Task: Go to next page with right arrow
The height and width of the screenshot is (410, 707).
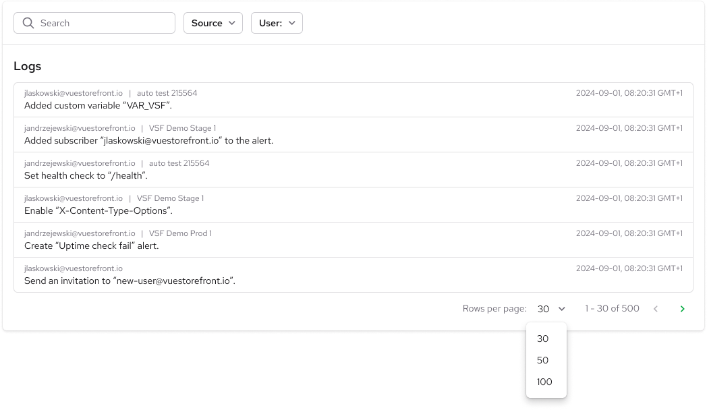Action: (682, 309)
